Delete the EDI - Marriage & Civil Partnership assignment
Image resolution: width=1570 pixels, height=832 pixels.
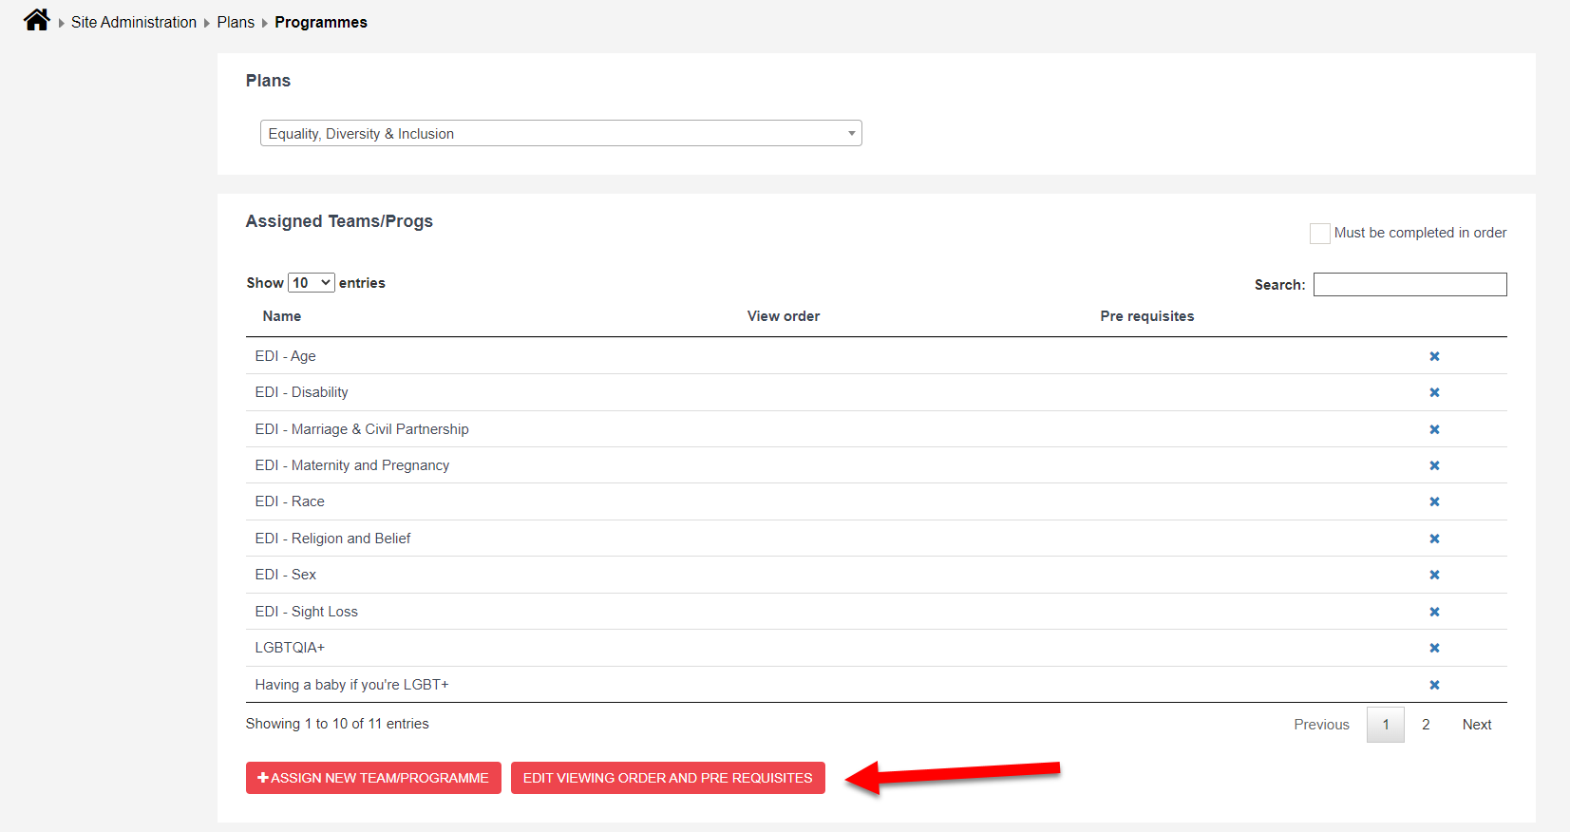tap(1434, 429)
